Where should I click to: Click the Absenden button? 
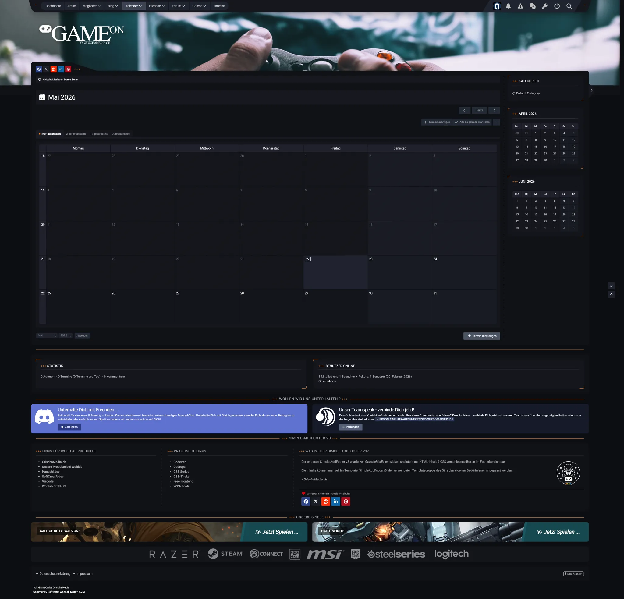[x=82, y=335]
